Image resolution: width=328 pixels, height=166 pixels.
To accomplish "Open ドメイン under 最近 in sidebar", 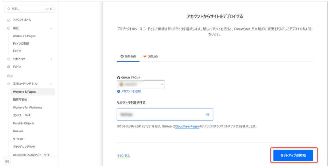I will (17, 51).
